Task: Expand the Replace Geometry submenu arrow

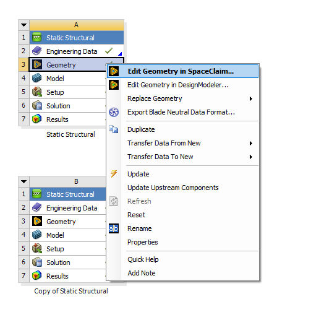Action: click(x=251, y=98)
